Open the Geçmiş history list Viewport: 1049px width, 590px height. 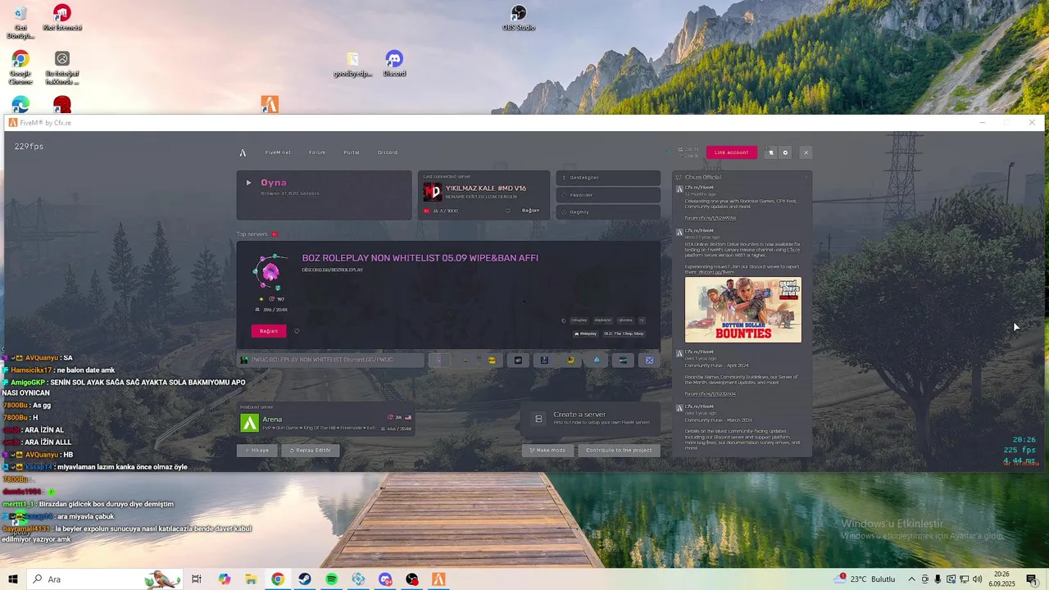pyautogui.click(x=608, y=212)
